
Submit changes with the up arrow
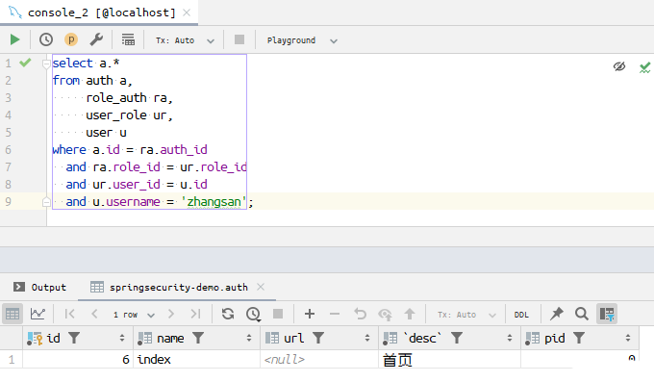(x=410, y=314)
